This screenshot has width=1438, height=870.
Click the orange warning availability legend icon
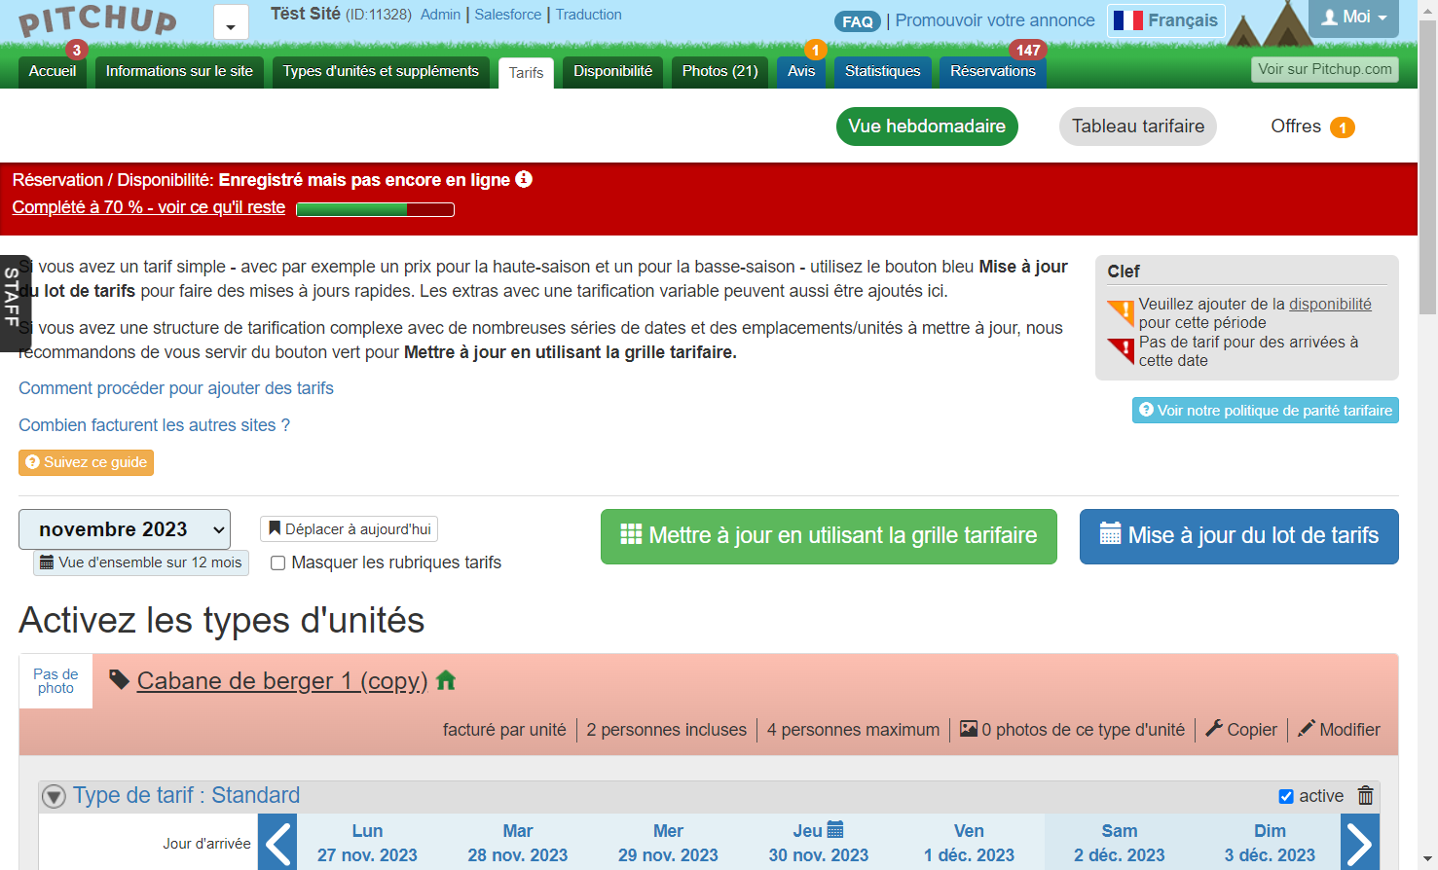(1121, 313)
